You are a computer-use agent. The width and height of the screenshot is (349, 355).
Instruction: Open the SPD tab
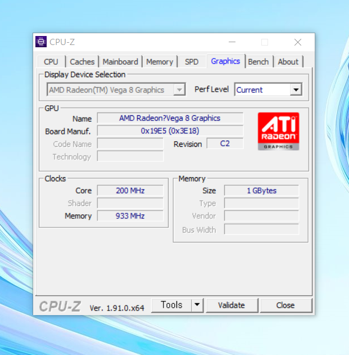tap(192, 61)
